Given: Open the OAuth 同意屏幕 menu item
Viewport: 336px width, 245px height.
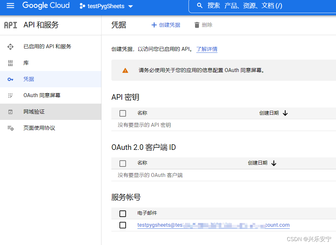Looking at the screenshot, I should tap(50, 95).
